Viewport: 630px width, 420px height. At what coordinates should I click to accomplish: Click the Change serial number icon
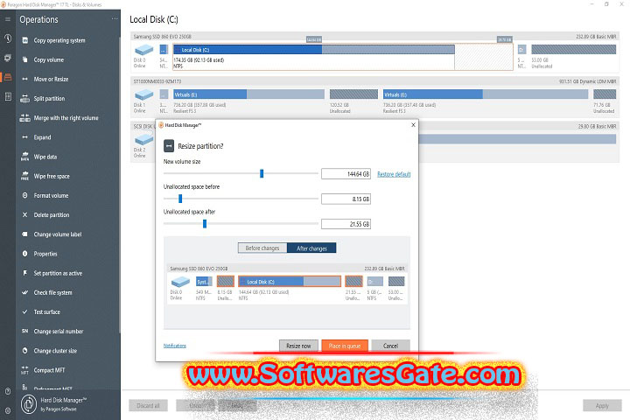[24, 331]
